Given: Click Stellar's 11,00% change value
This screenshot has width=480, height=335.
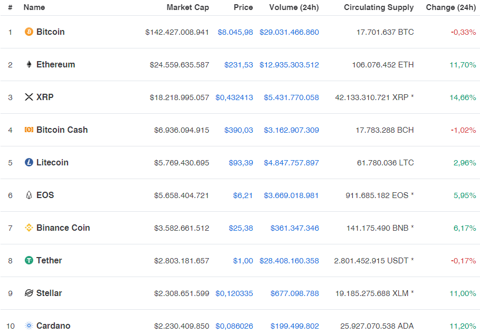Looking at the screenshot, I should 463,294.
